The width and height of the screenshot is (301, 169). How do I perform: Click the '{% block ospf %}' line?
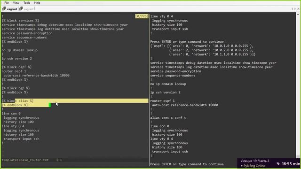pyautogui.click(x=17, y=67)
